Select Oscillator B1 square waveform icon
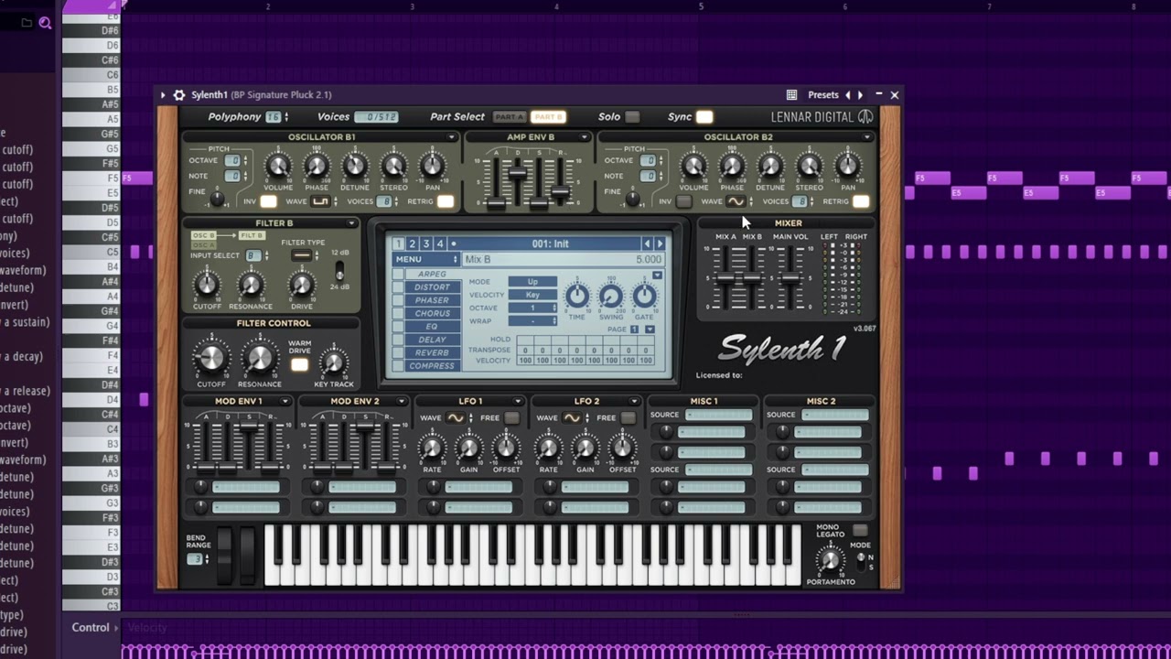The image size is (1171, 659). (x=319, y=201)
